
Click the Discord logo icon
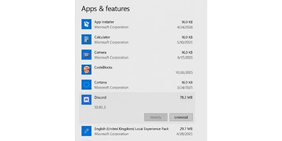86,100
